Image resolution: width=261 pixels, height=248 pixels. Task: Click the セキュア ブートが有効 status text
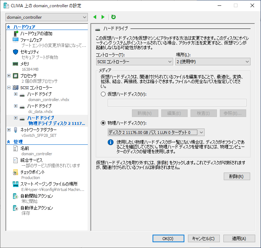[x=40, y=57]
